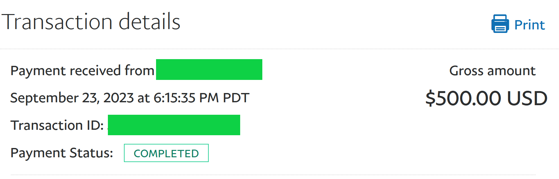Click the word 'at' in the timestamp
The width and height of the screenshot is (559, 179).
coord(144,98)
